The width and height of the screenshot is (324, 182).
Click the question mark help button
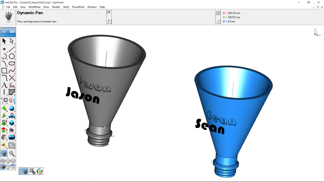pyautogui.click(x=109, y=21)
